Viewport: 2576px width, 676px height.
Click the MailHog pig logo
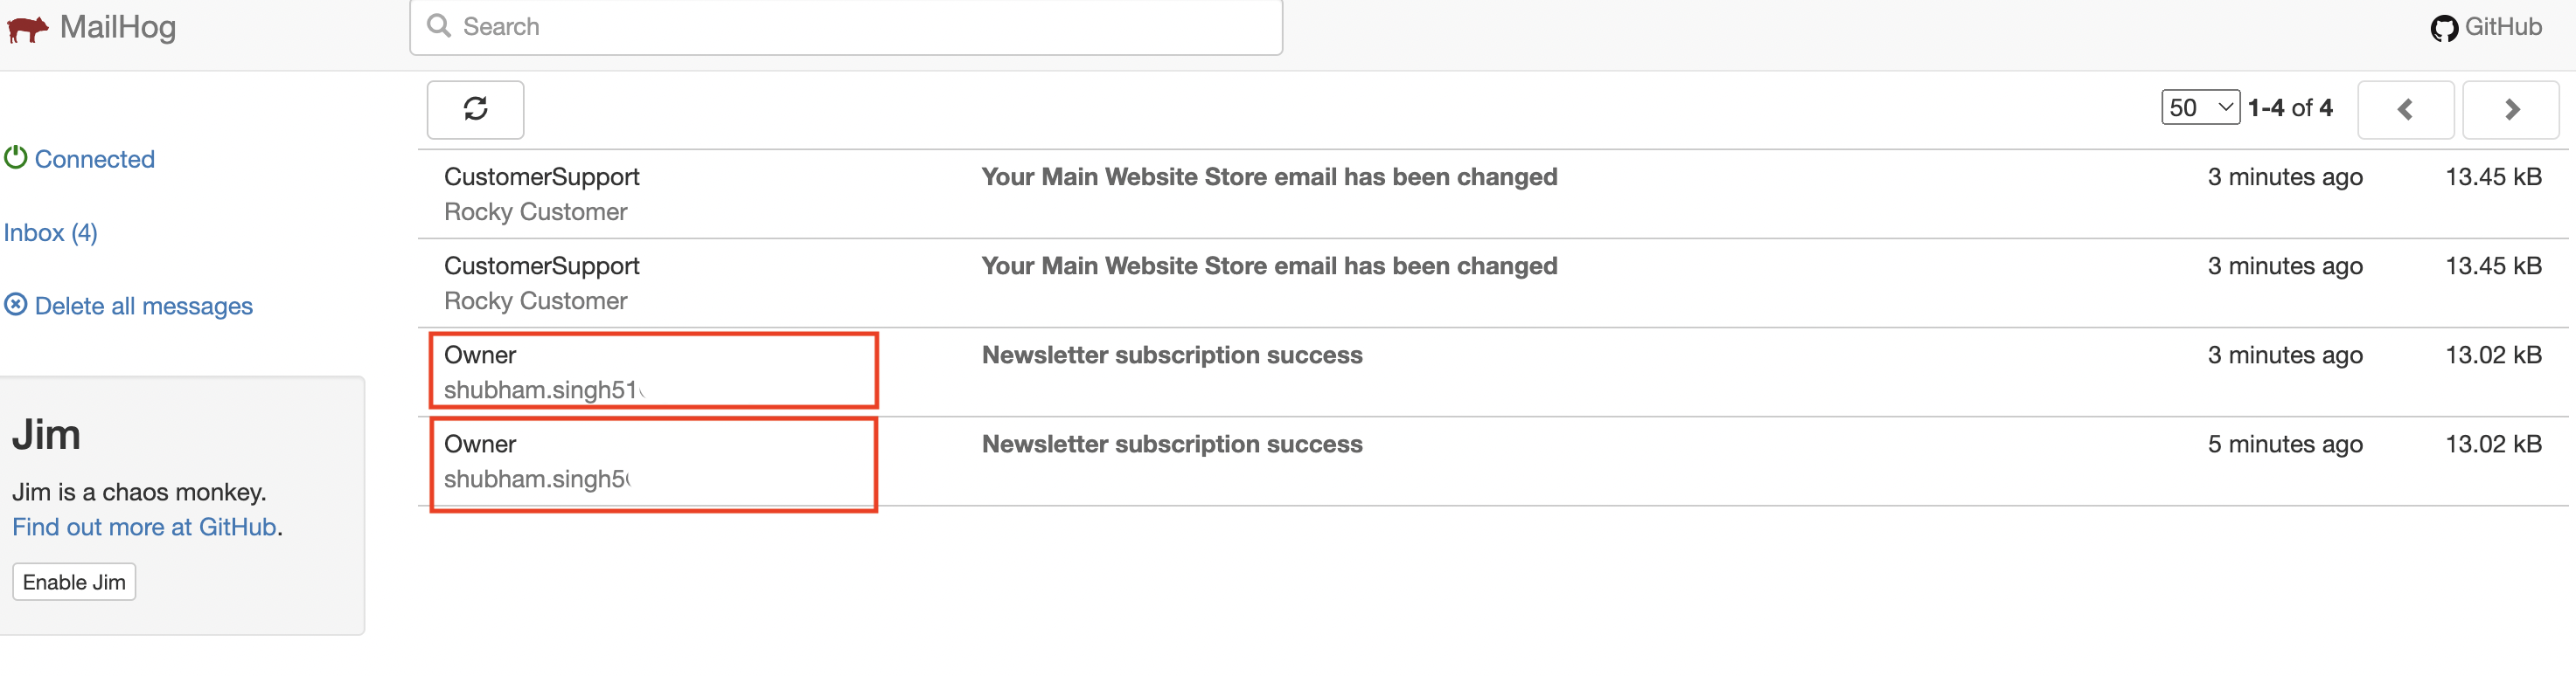[27, 27]
